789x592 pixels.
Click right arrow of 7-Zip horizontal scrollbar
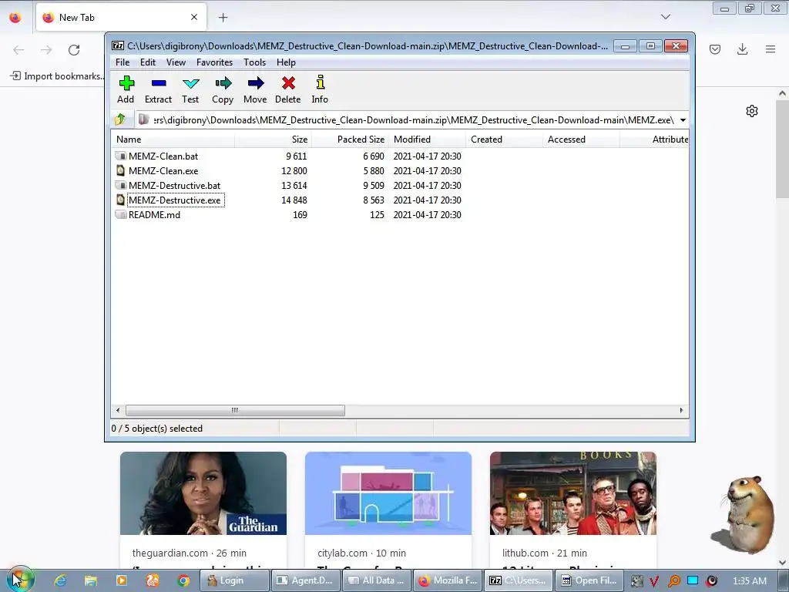(x=681, y=410)
